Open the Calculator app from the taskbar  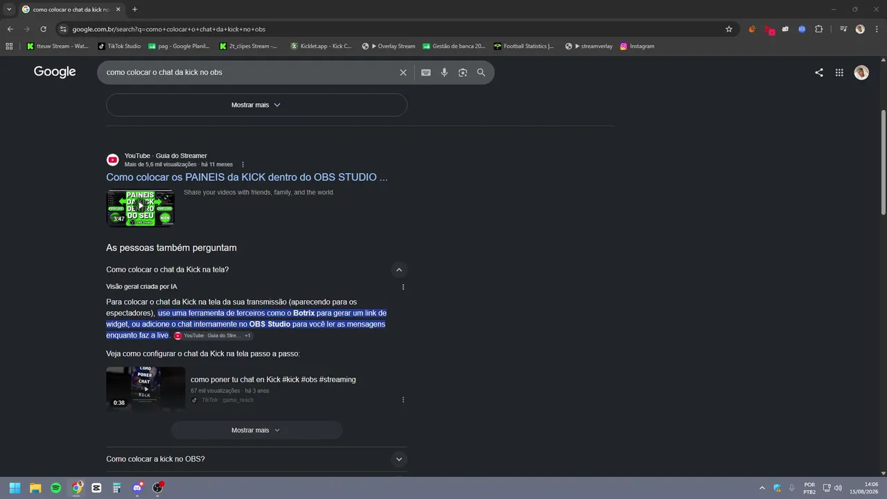point(116,488)
